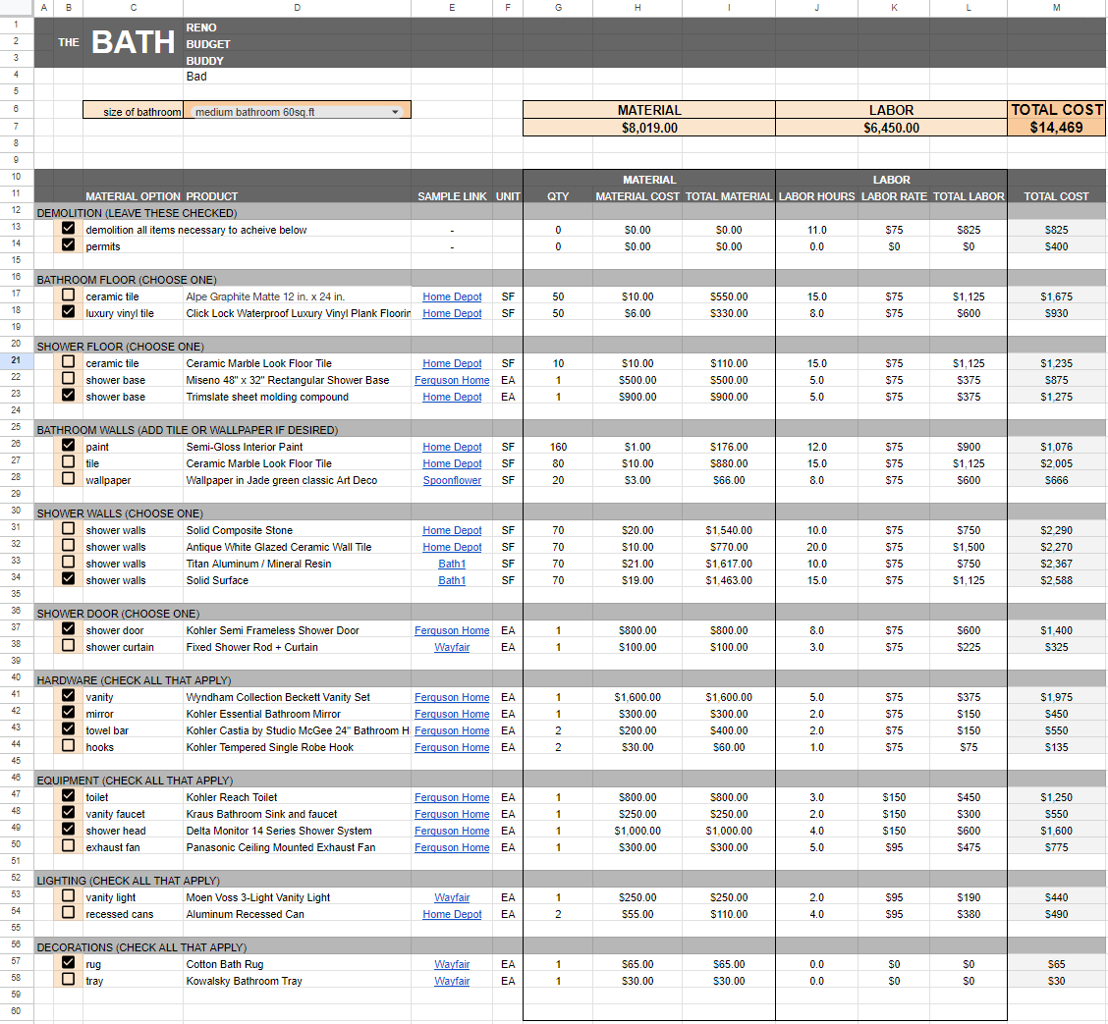Image resolution: width=1108 pixels, height=1024 pixels.
Task: Check the recessed cans checkbox
Action: point(69,912)
